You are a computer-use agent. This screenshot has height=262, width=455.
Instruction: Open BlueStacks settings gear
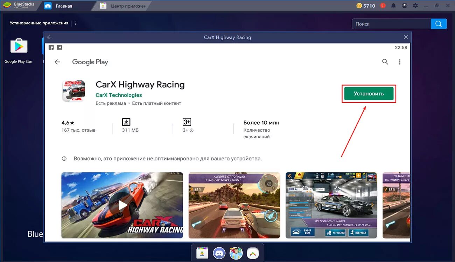(x=415, y=6)
